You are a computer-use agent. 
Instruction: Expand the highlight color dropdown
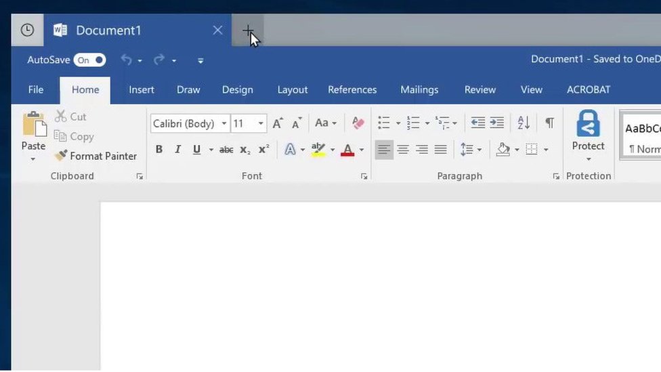pyautogui.click(x=333, y=150)
